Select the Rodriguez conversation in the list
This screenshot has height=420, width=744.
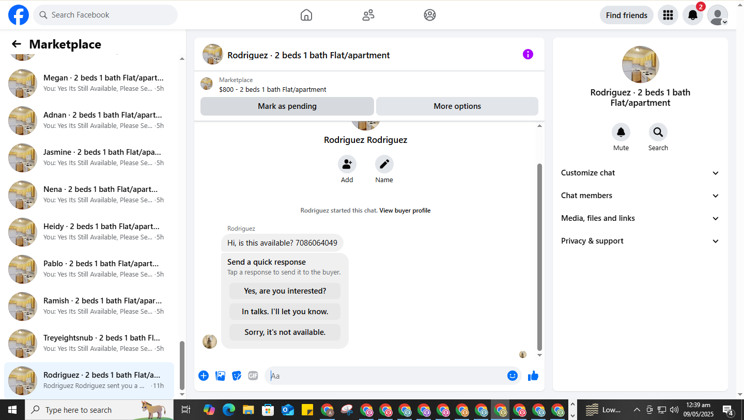click(x=89, y=381)
